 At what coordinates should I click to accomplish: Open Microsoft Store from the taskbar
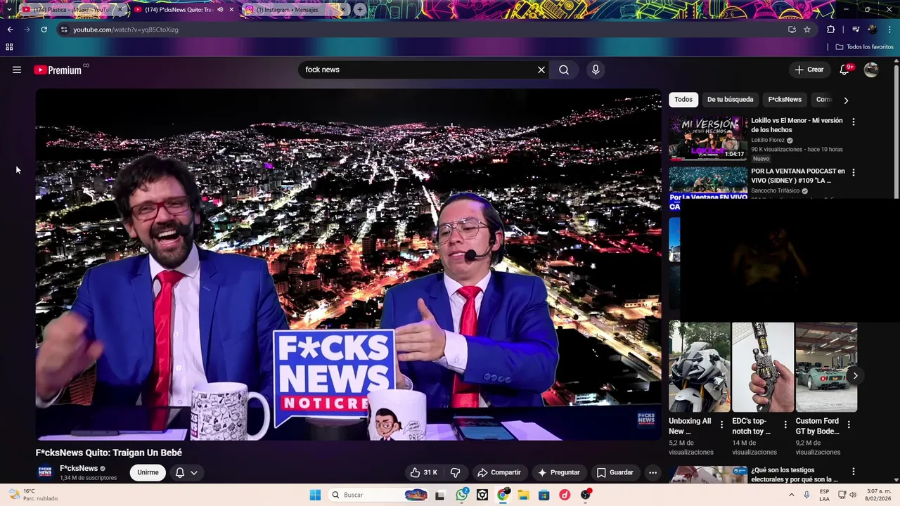click(x=544, y=495)
